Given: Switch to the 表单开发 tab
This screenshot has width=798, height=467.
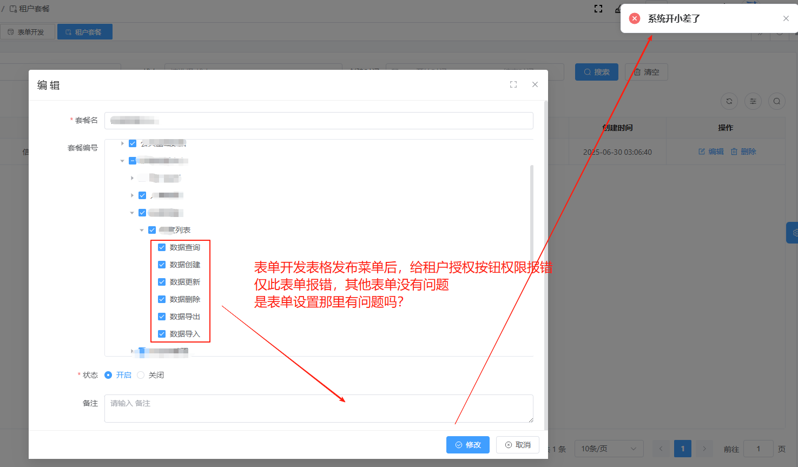Looking at the screenshot, I should point(27,32).
